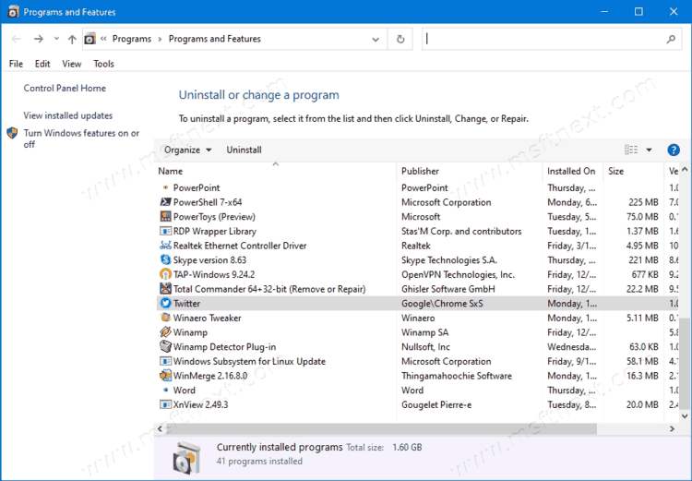The height and width of the screenshot is (481, 692).
Task: Open the View menu
Action: (x=71, y=64)
